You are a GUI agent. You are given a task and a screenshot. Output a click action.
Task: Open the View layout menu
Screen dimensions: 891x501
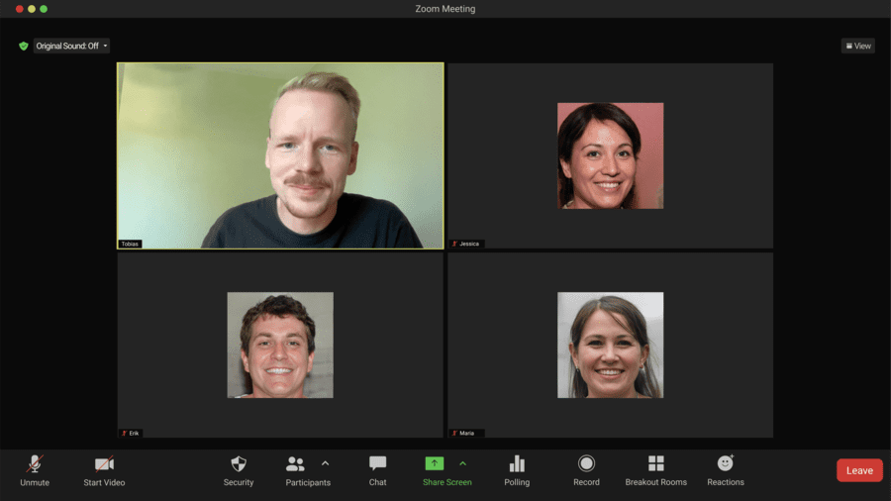pyautogui.click(x=857, y=46)
